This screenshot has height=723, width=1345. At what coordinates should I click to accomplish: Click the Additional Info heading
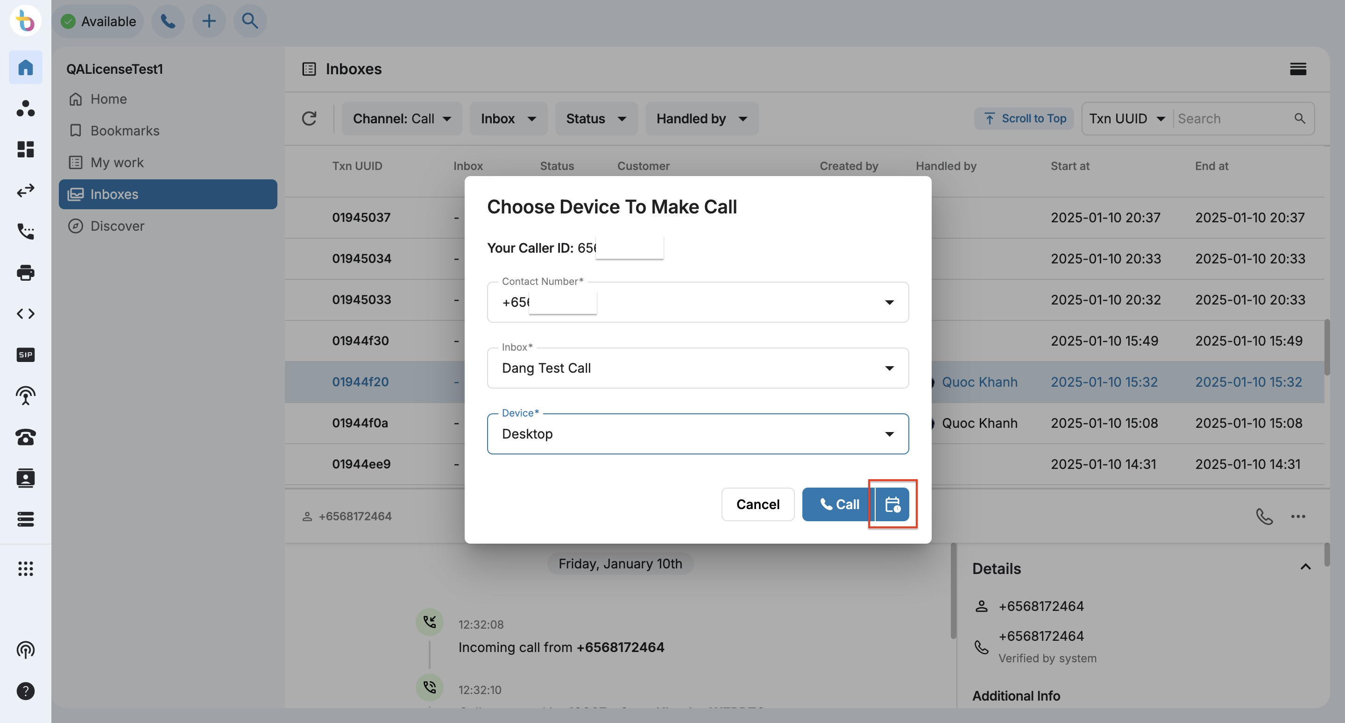(x=1016, y=696)
